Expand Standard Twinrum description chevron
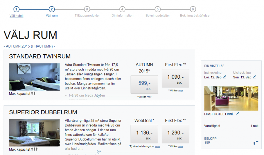 99,96
